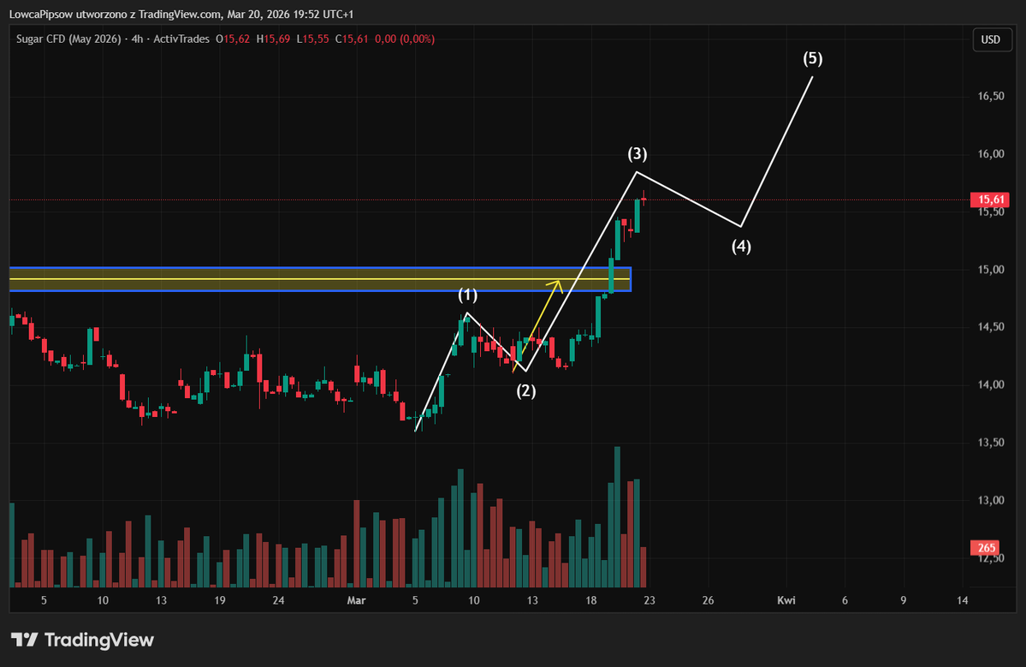This screenshot has width=1026, height=667.
Task: Click the open value O15,62
Action: [233, 39]
